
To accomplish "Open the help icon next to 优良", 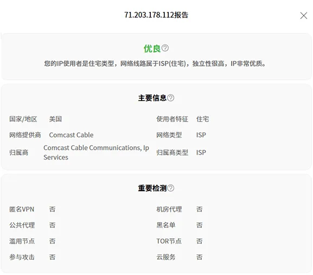I will click(165, 48).
